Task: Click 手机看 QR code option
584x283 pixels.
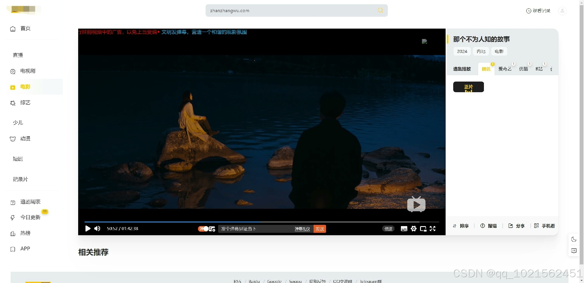Action: click(x=544, y=226)
